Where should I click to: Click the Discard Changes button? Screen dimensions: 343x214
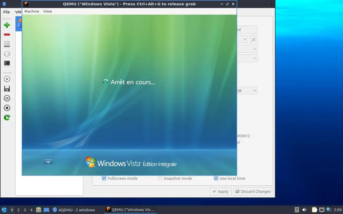(253, 192)
